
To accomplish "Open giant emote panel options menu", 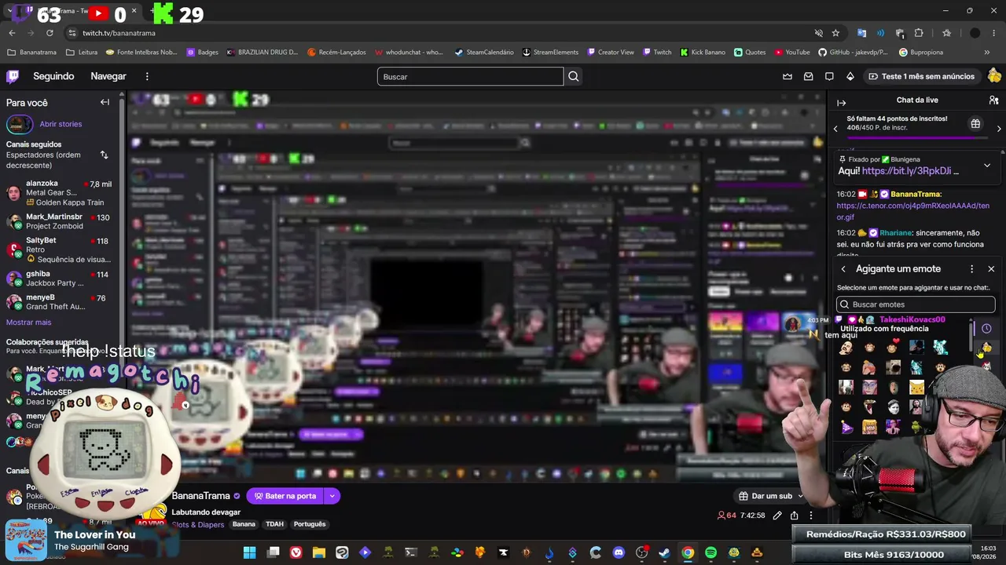I will pos(971,269).
